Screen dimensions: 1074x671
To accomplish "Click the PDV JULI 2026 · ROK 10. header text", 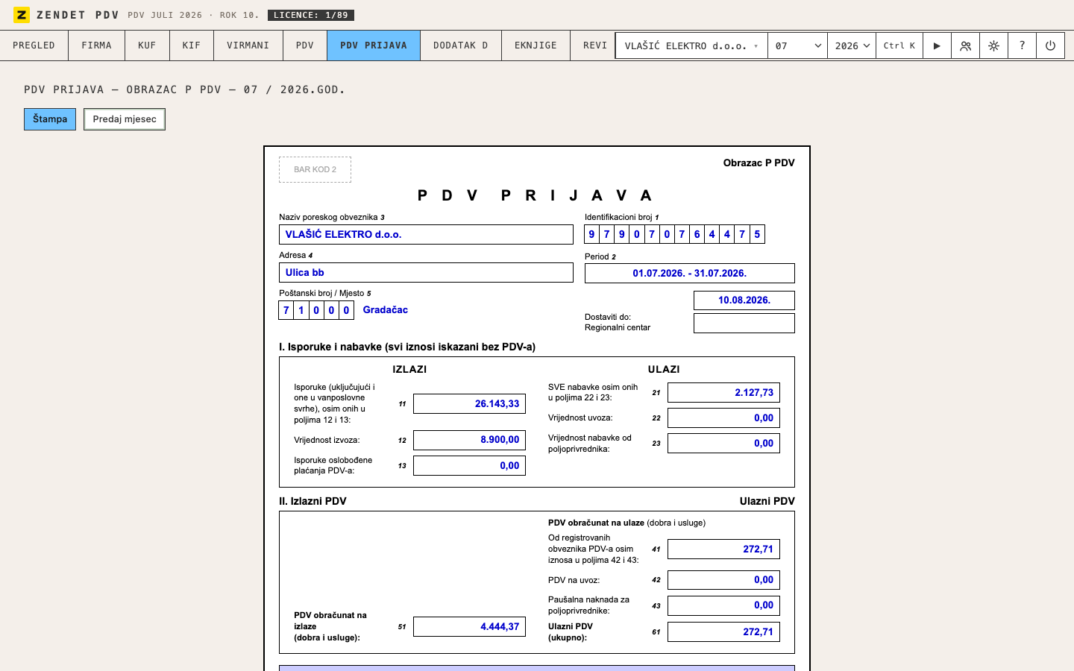I will tap(193, 15).
